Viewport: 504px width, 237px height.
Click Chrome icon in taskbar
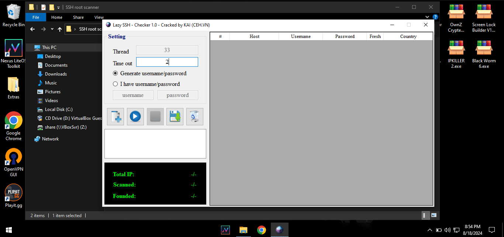point(261,230)
